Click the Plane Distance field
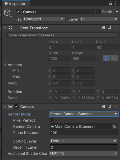Image resolution: width=120 pixels, height=160 pixels. click(x=84, y=133)
